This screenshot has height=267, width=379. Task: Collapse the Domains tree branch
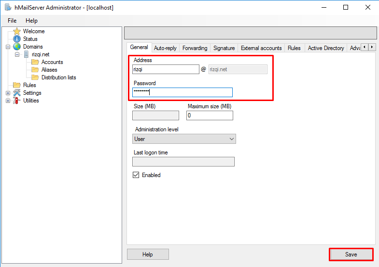click(8, 47)
